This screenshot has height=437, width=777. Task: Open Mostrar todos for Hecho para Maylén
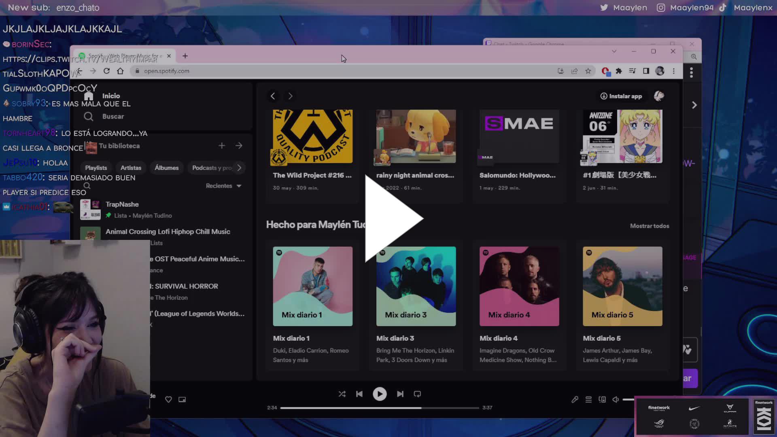(649, 226)
